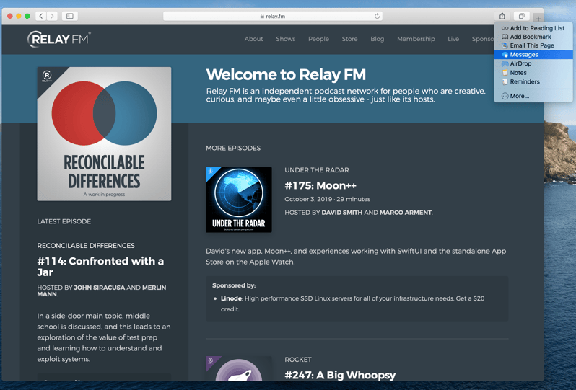Click the Safari back arrow button
Screen dimensions: 576x390
[40, 16]
